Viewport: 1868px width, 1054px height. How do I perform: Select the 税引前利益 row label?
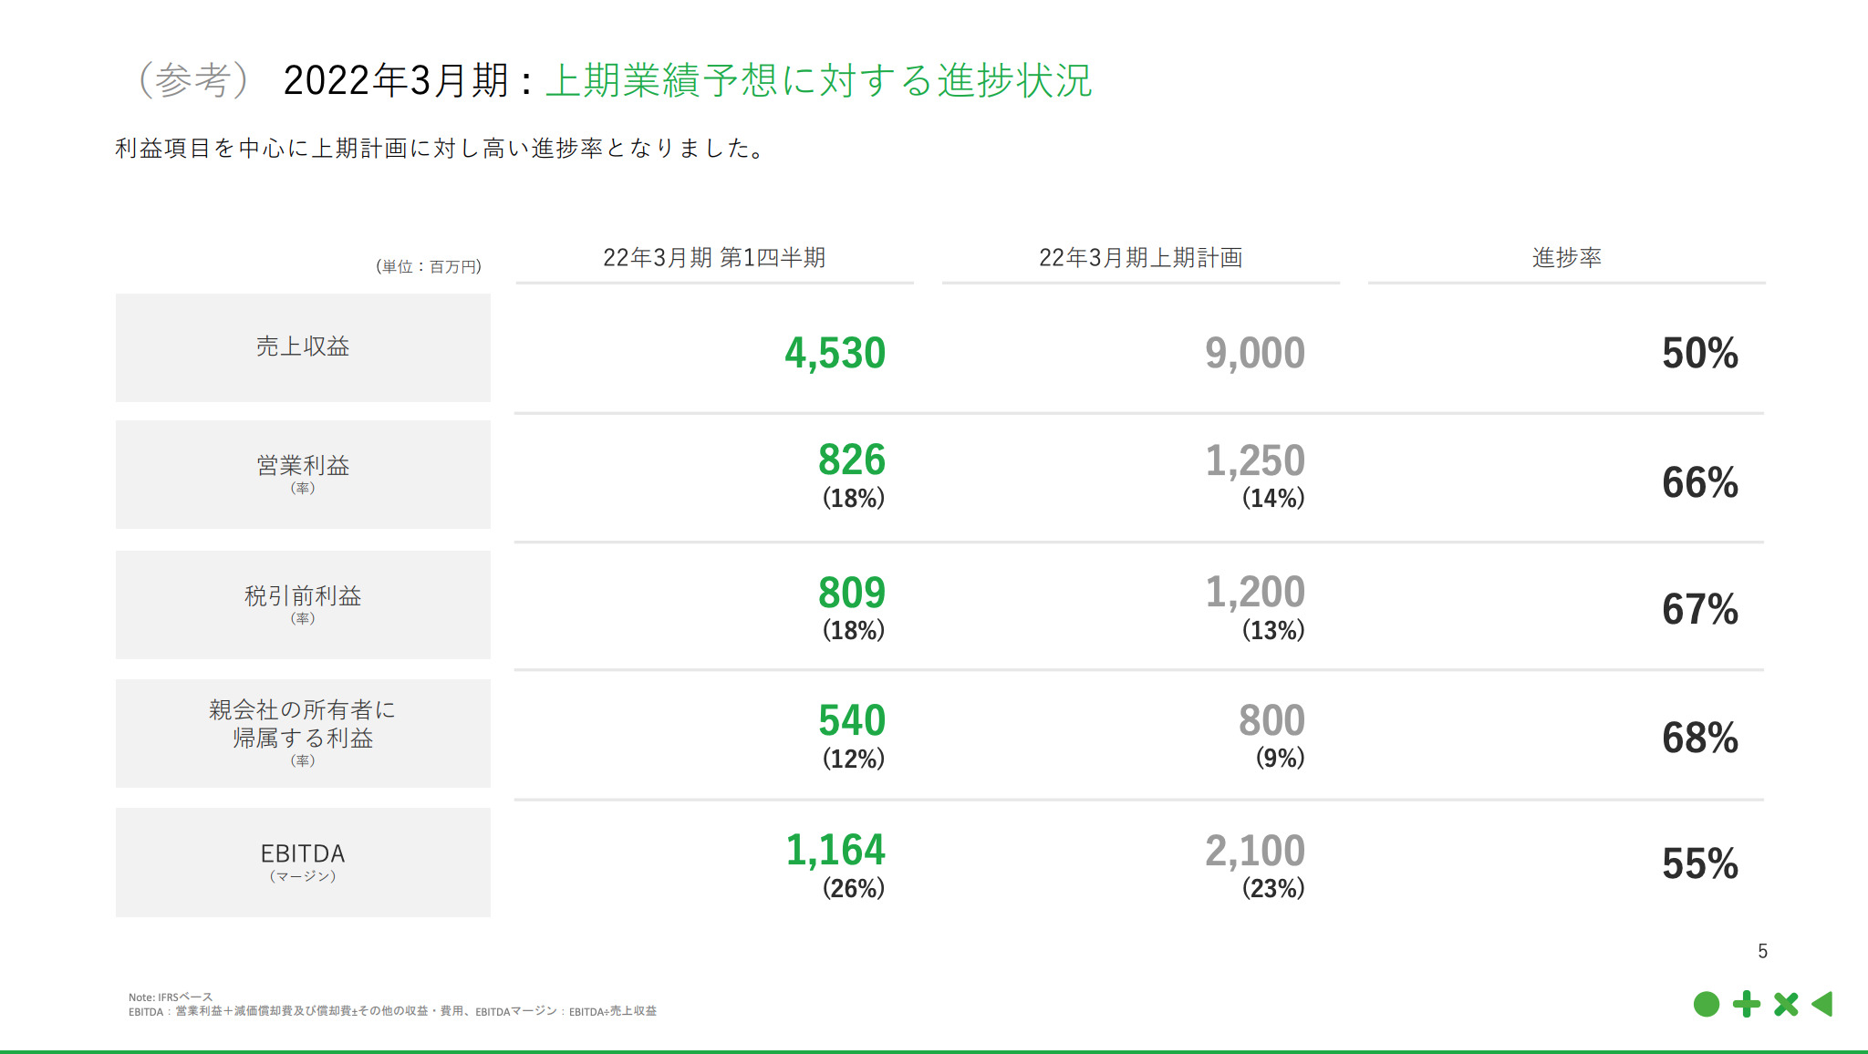pos(303,596)
